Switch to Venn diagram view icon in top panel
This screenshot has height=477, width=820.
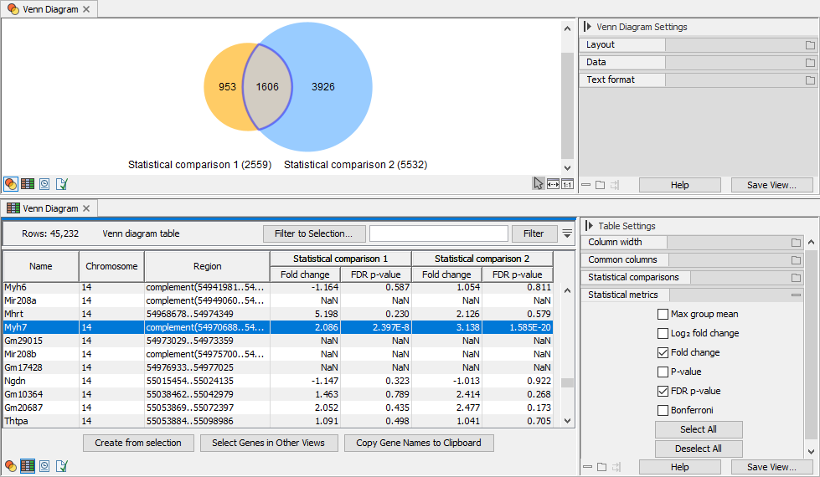pos(11,184)
